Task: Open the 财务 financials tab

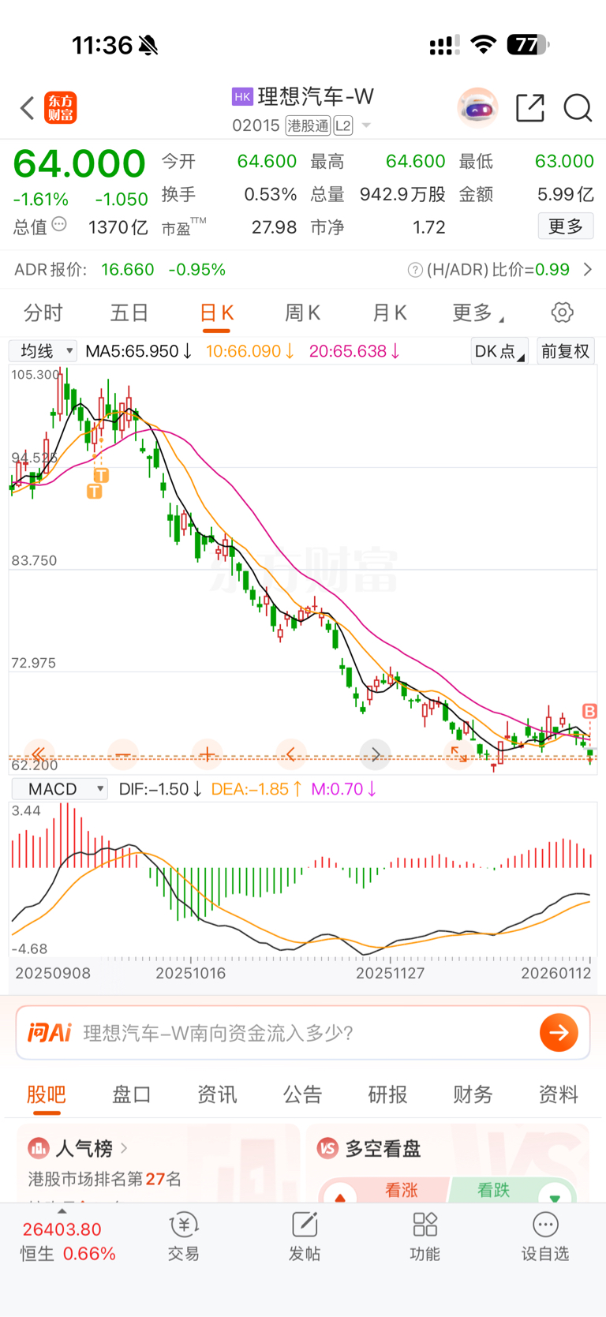Action: (x=473, y=1094)
